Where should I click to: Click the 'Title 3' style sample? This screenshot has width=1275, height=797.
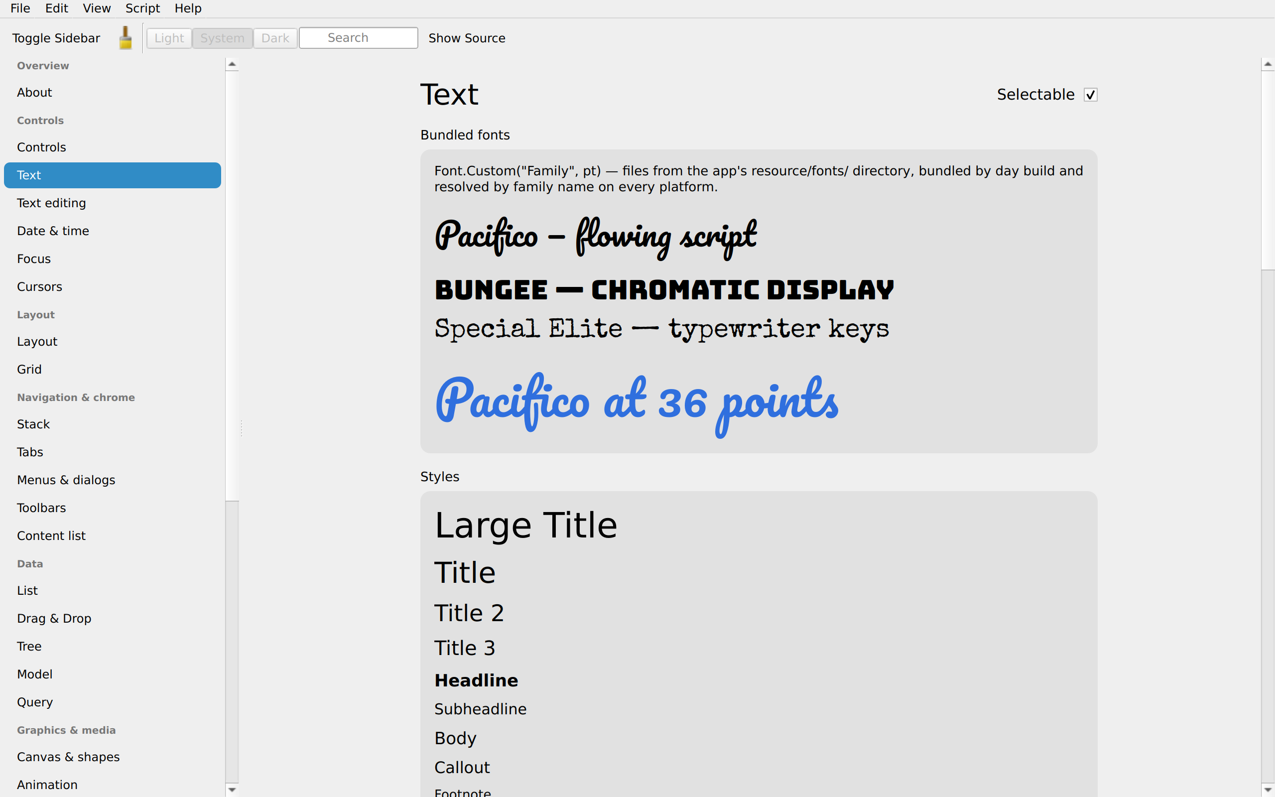click(x=465, y=649)
